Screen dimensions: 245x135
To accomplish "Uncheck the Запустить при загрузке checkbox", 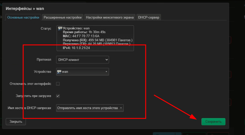I will coord(58,96).
